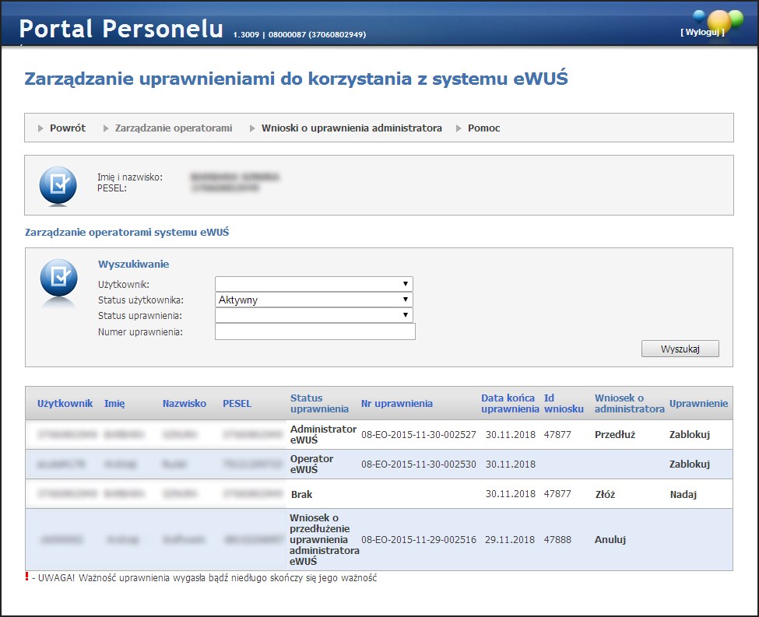759x617 pixels.
Task: Click Złóż in the Brak status row
Action: pos(604,494)
